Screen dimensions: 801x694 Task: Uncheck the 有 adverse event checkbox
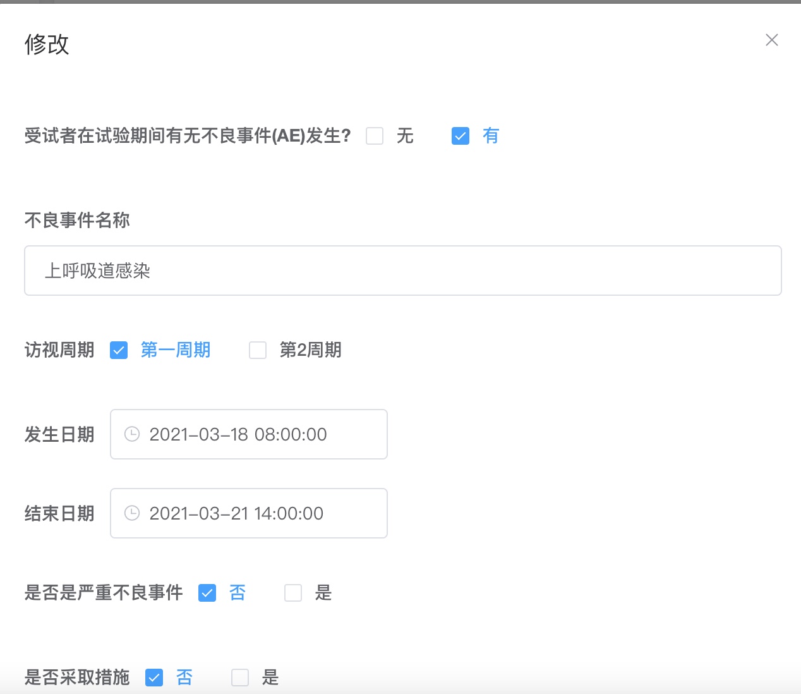click(461, 136)
